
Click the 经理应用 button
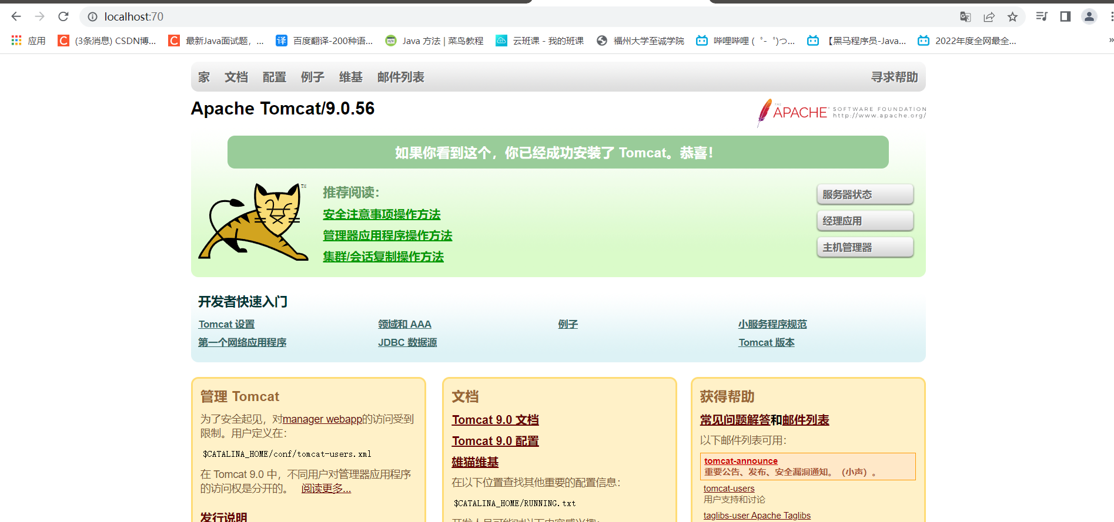pyautogui.click(x=865, y=221)
